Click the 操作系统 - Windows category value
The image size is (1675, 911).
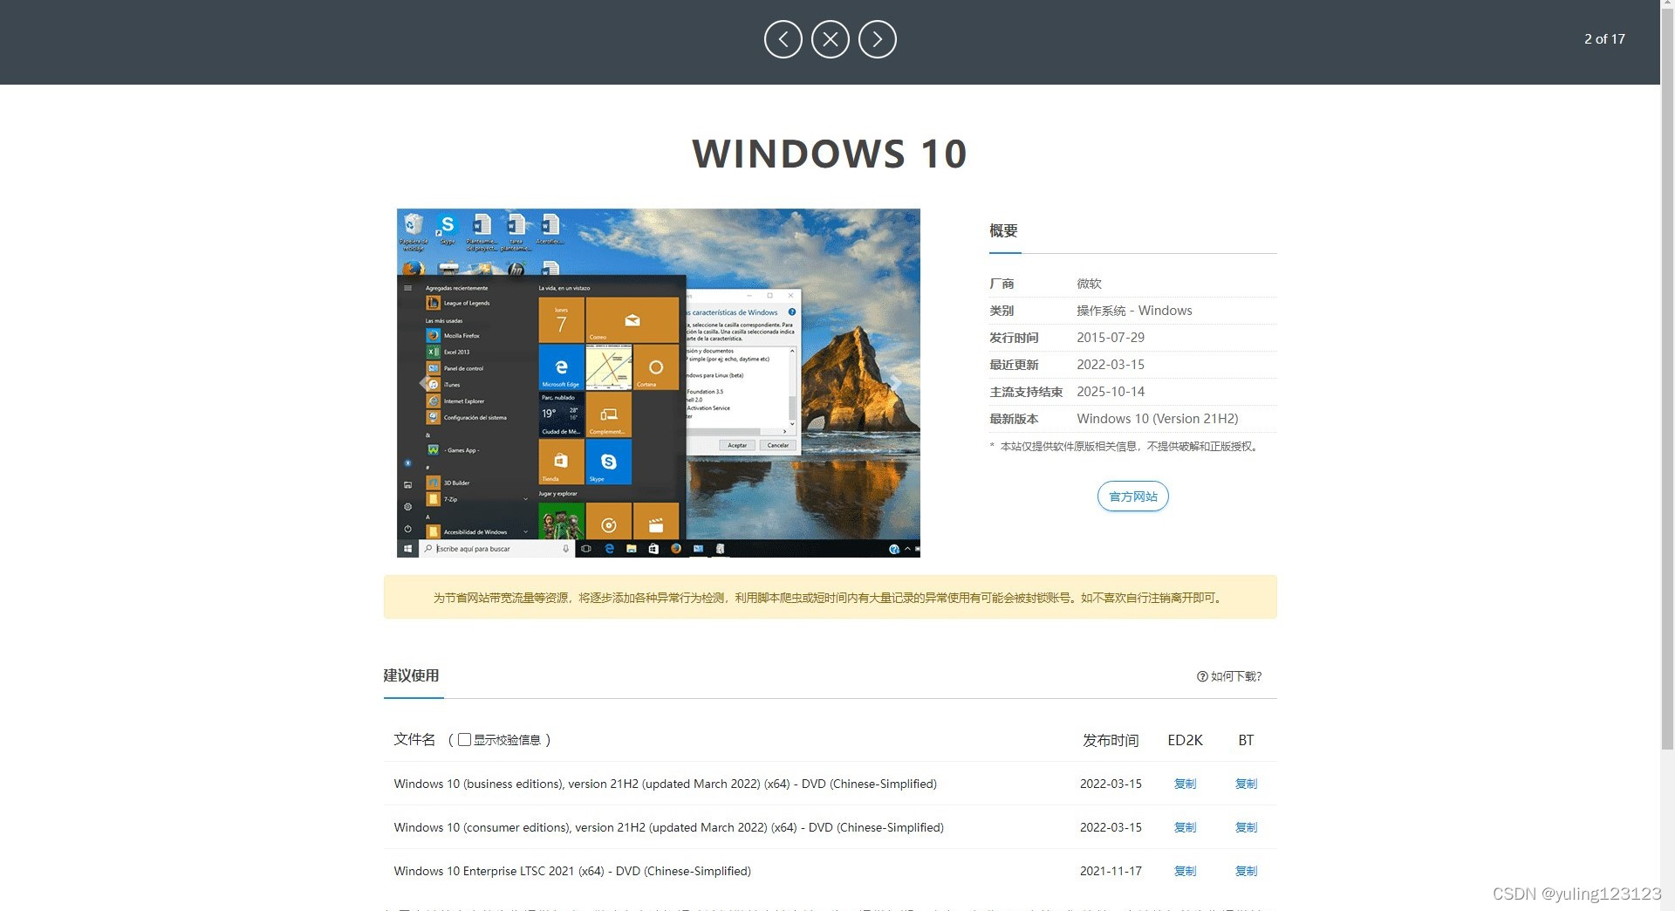point(1134,311)
